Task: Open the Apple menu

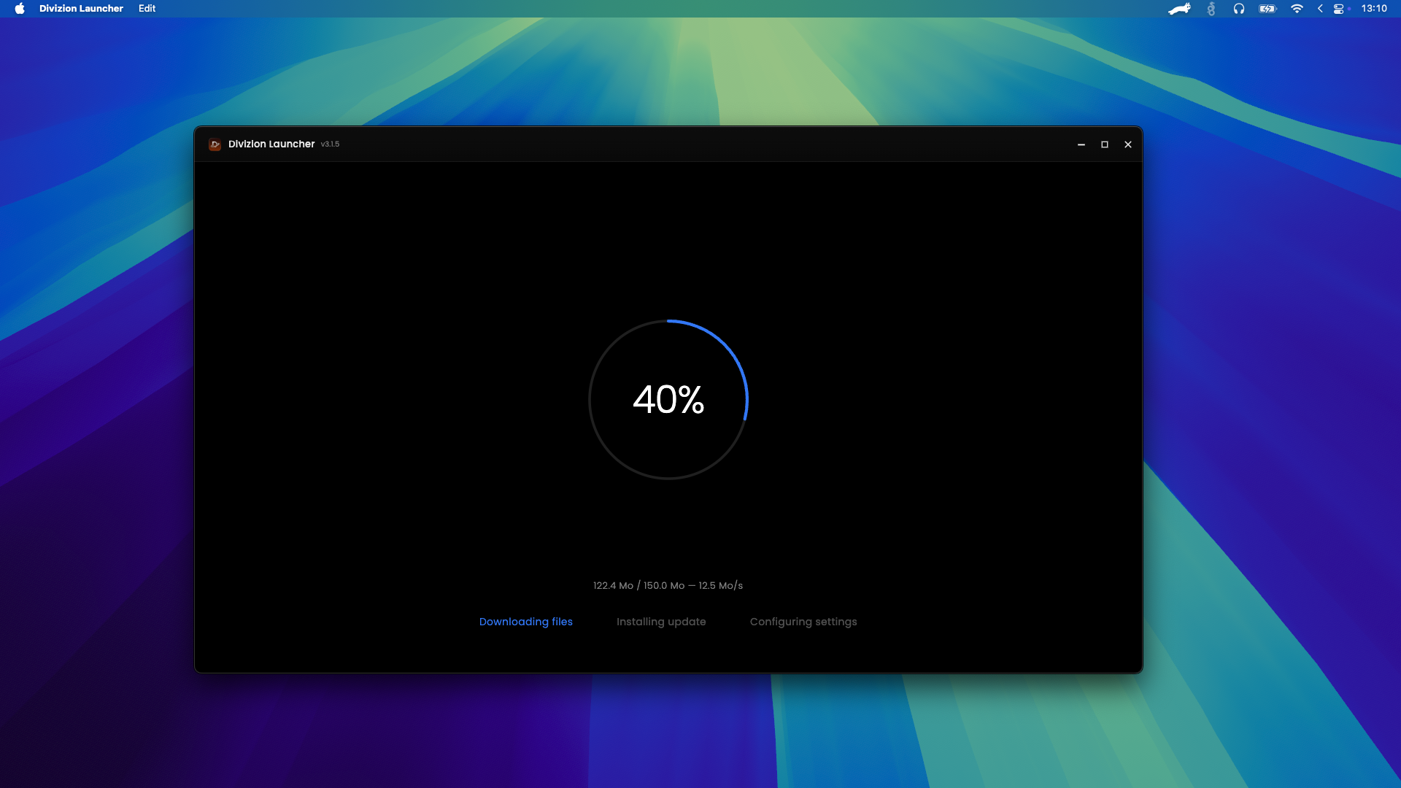Action: pos(20,9)
